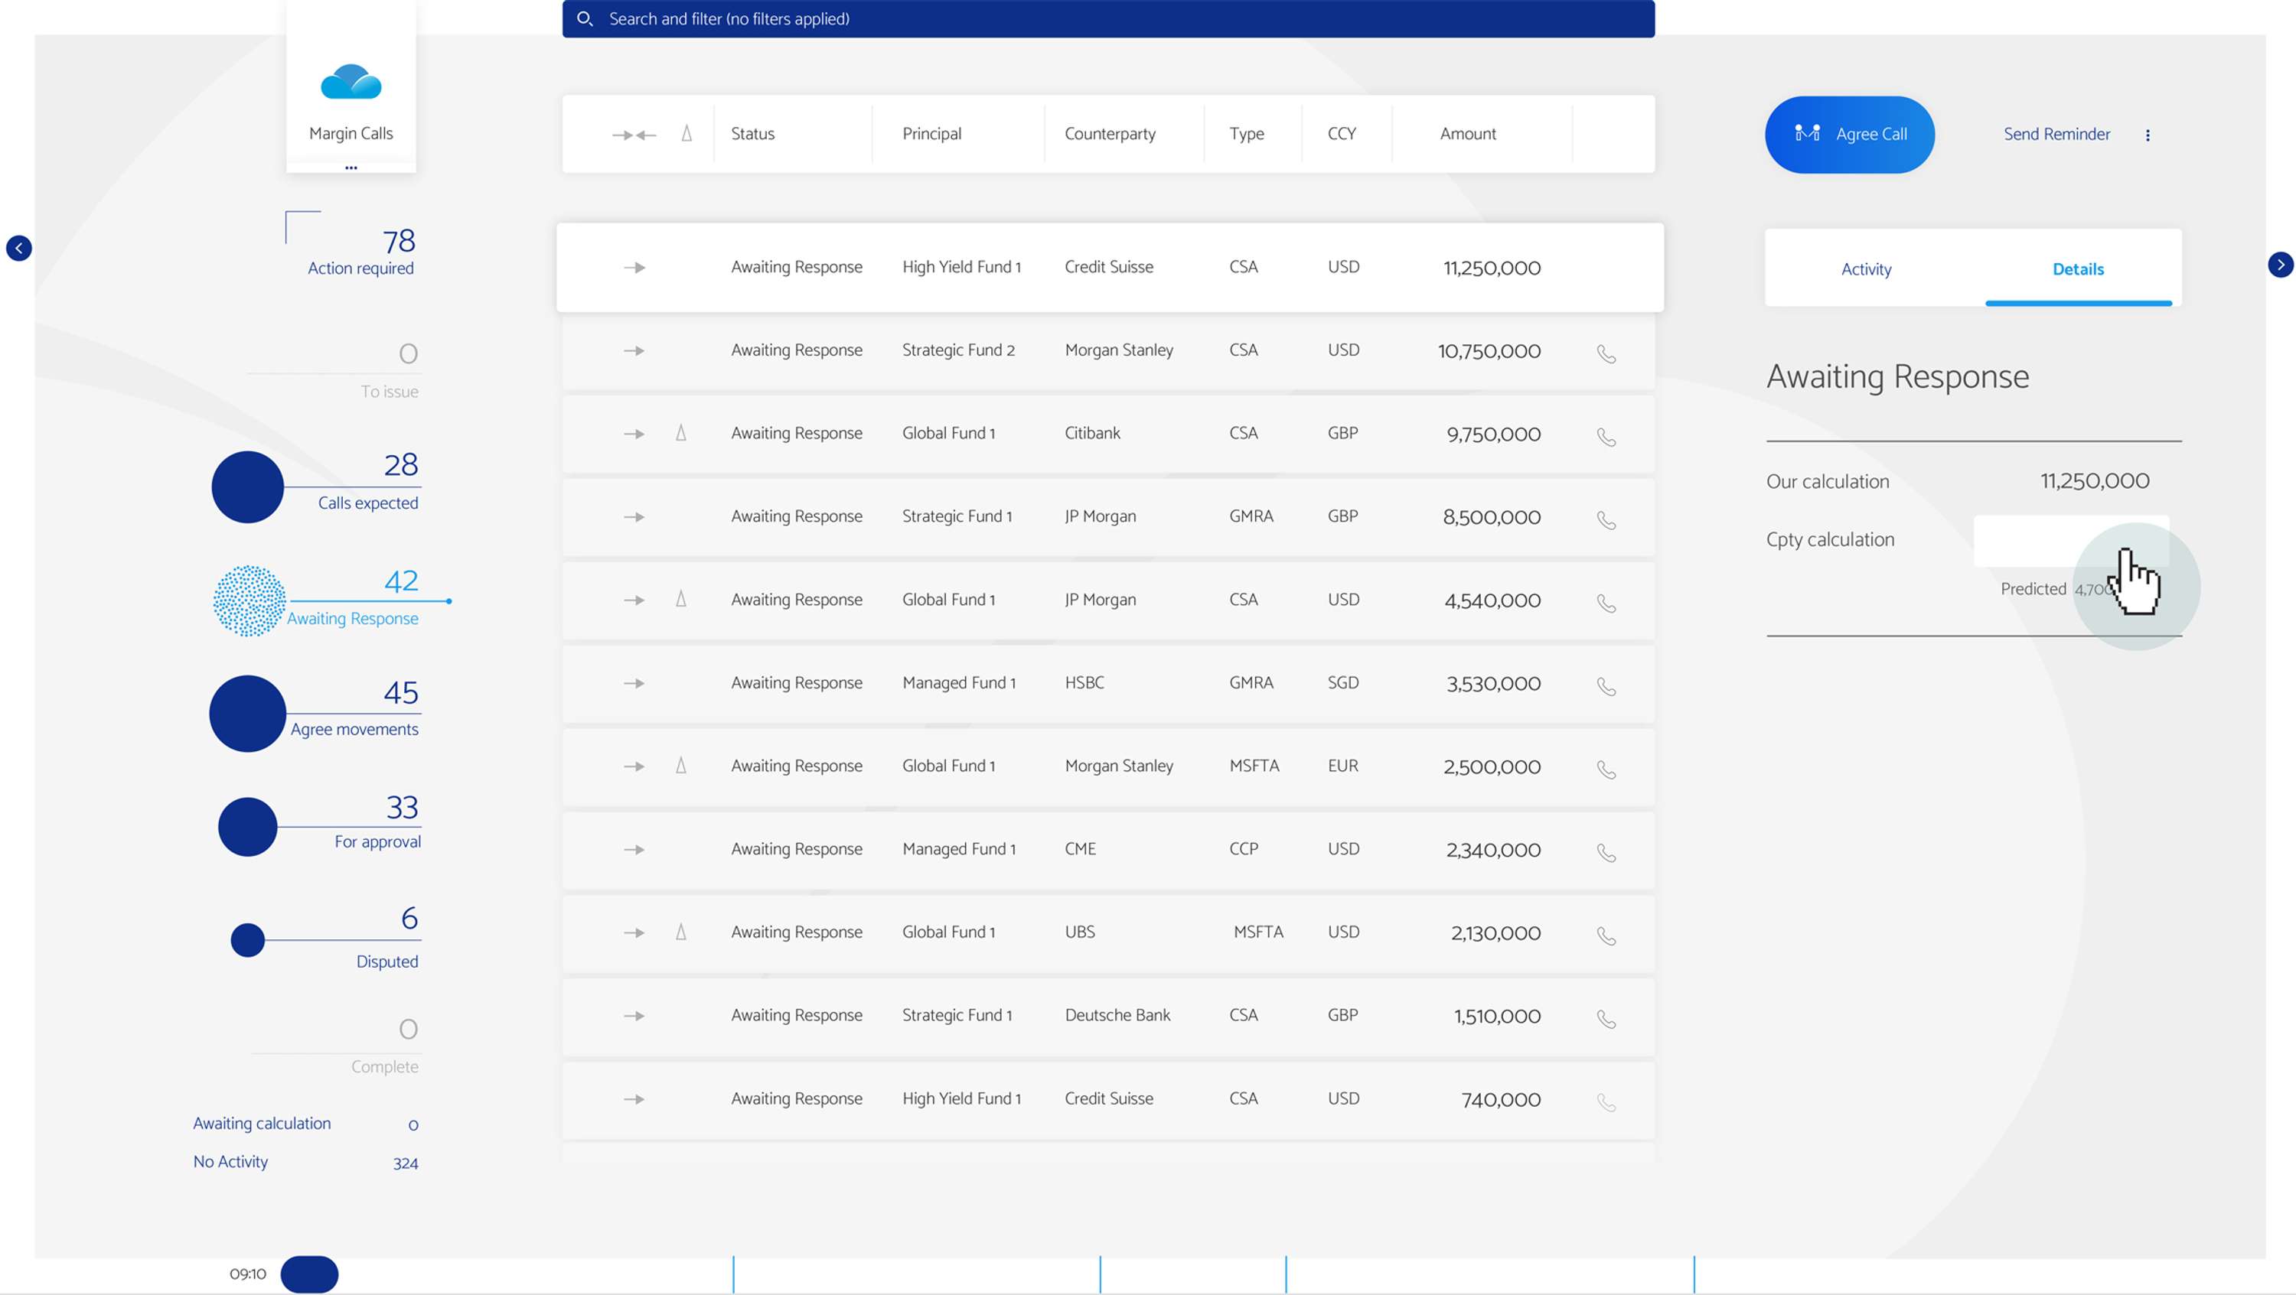Click the UBS counterparty cell
The height and width of the screenshot is (1295, 2296).
tap(1079, 932)
